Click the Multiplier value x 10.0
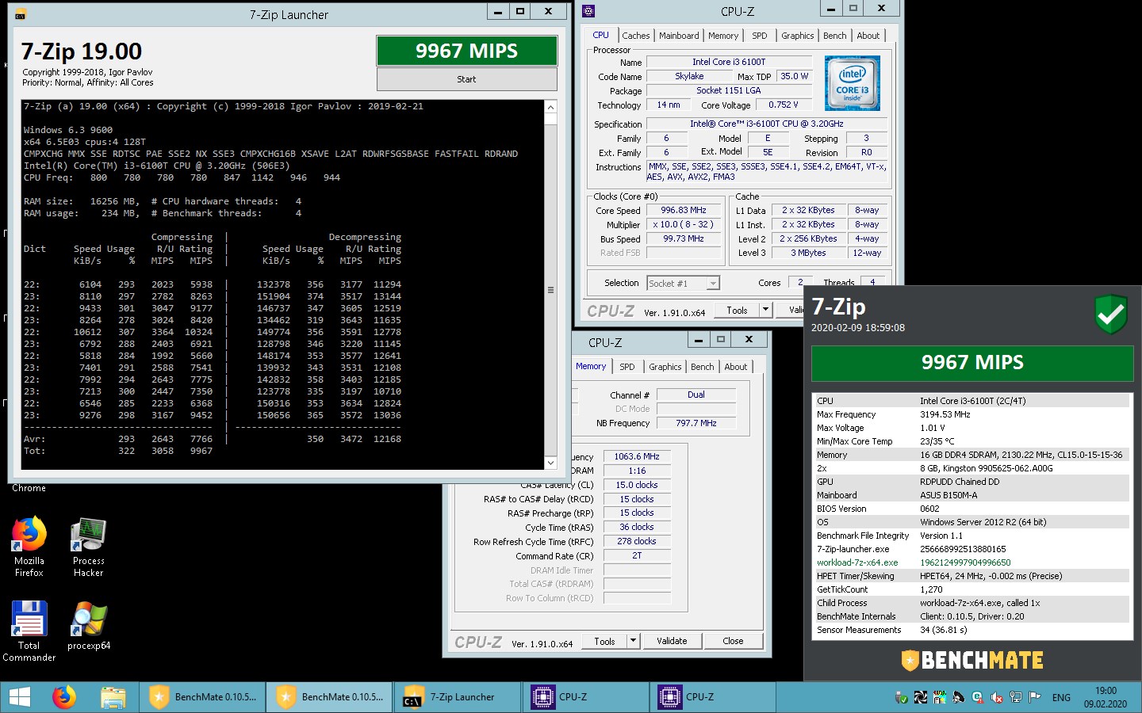The width and height of the screenshot is (1142, 713). [x=683, y=225]
